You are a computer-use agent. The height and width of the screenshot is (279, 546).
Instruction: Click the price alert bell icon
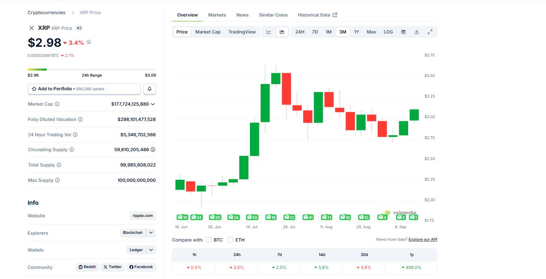tap(150, 89)
